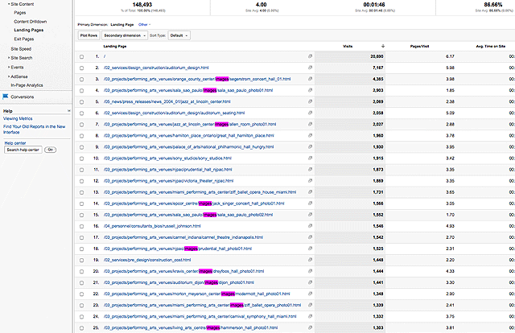Click the Search help center input field
This screenshot has width=515, height=333.
[x=23, y=150]
